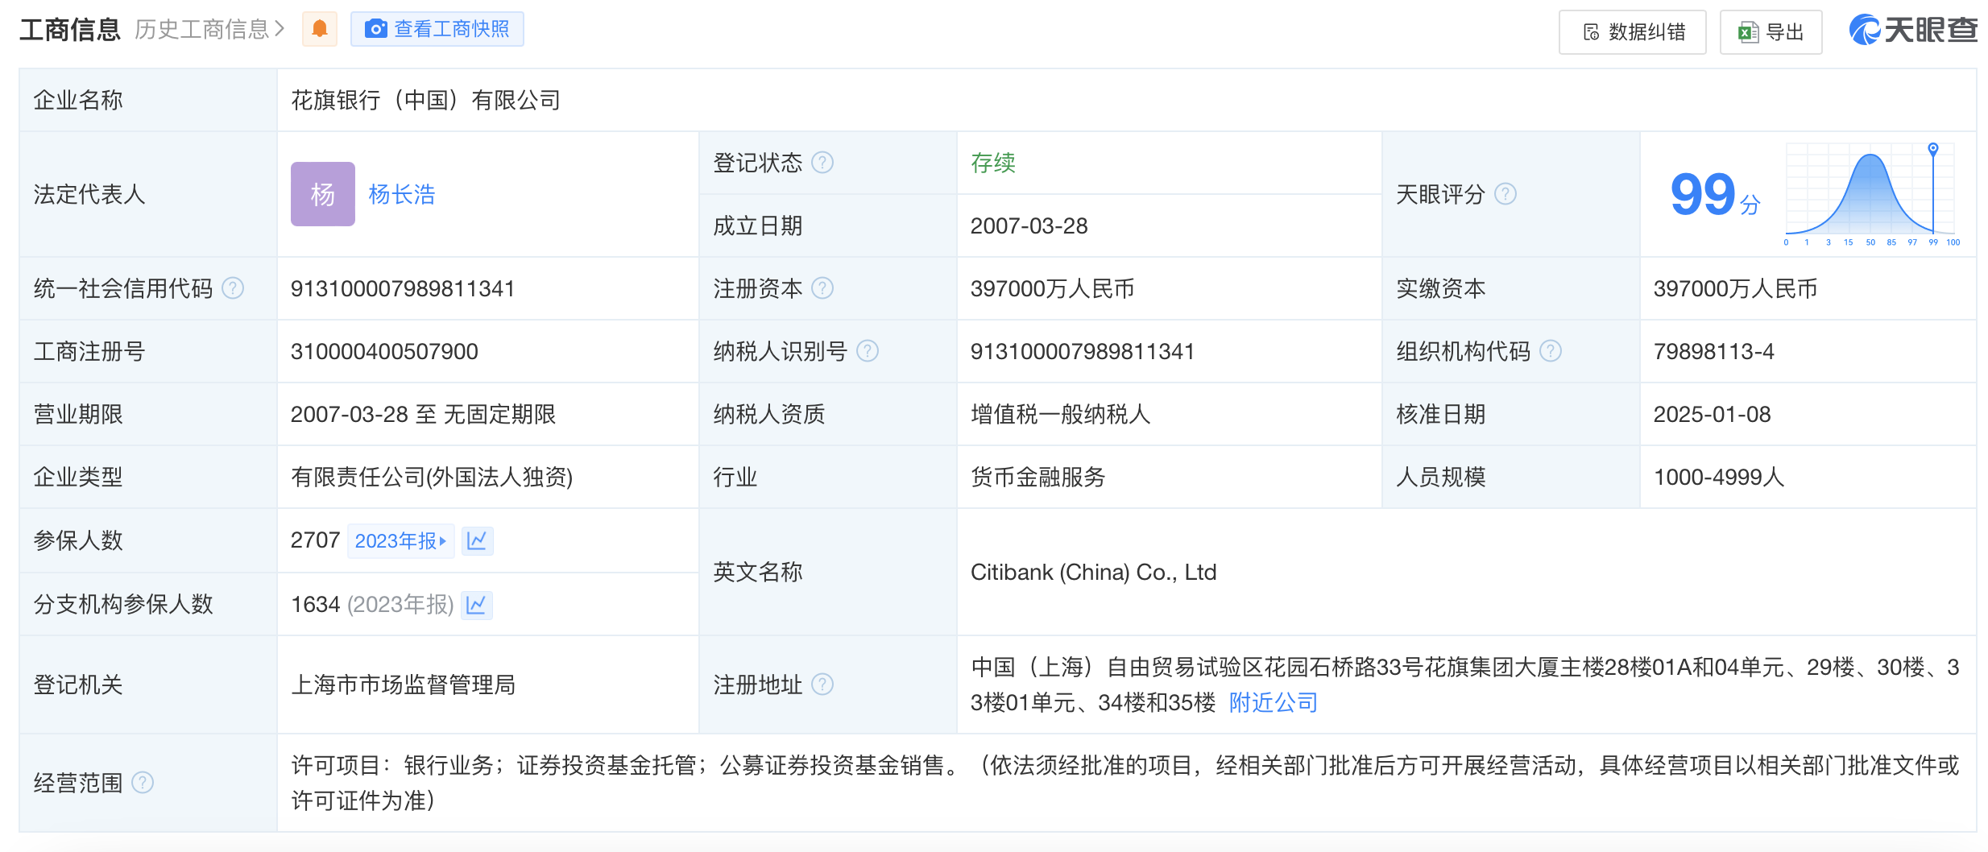Click the 天眼查 logo
The image size is (1988, 852).
point(1912,31)
